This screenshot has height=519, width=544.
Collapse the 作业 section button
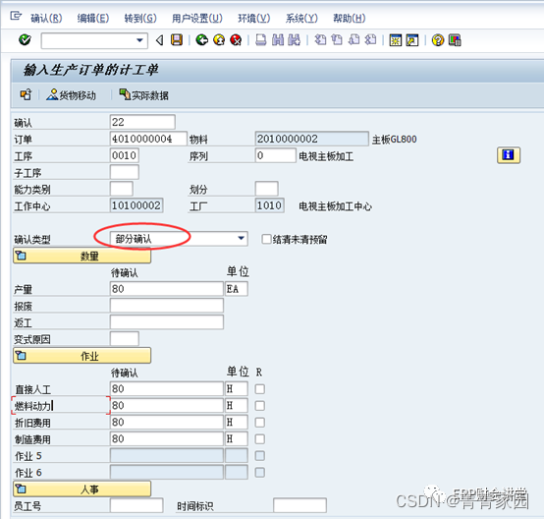(x=82, y=356)
